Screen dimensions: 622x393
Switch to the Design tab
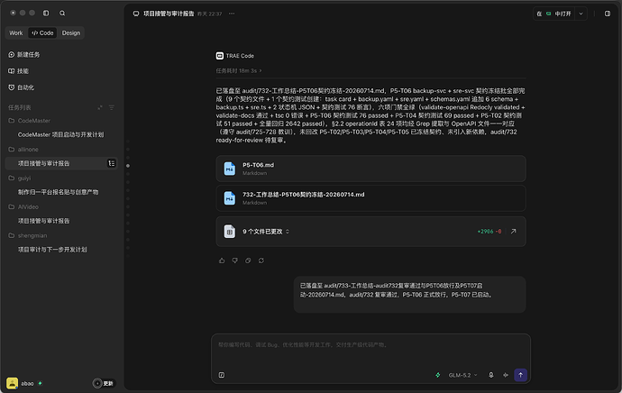coord(71,33)
